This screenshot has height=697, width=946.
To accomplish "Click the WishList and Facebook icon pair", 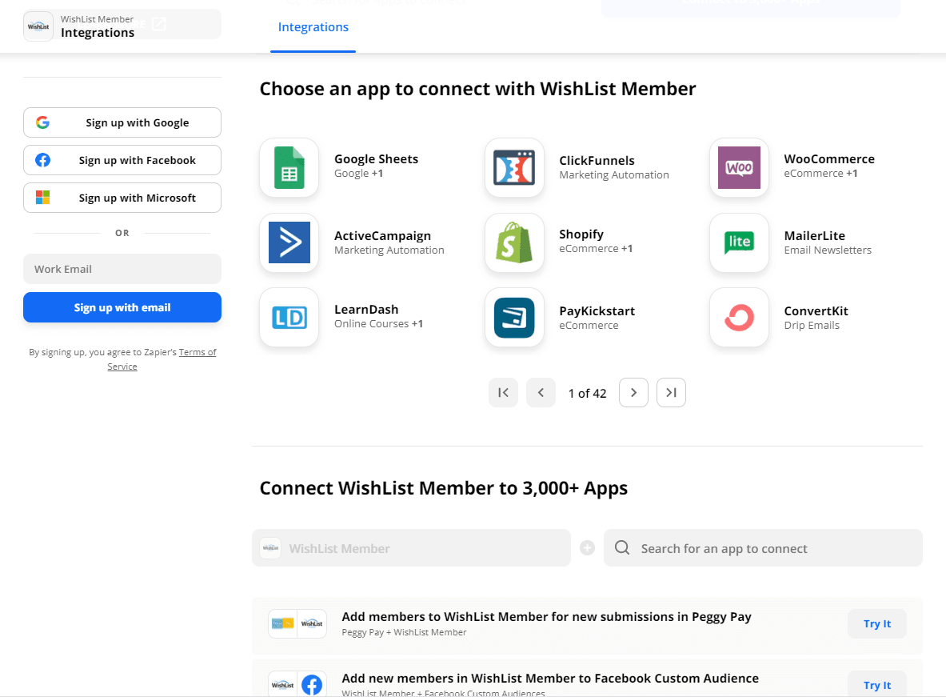I will tap(297, 684).
